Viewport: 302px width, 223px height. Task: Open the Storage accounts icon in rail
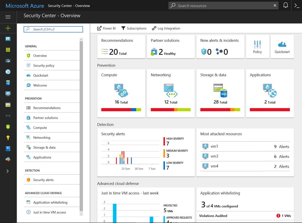(x=8, y=105)
